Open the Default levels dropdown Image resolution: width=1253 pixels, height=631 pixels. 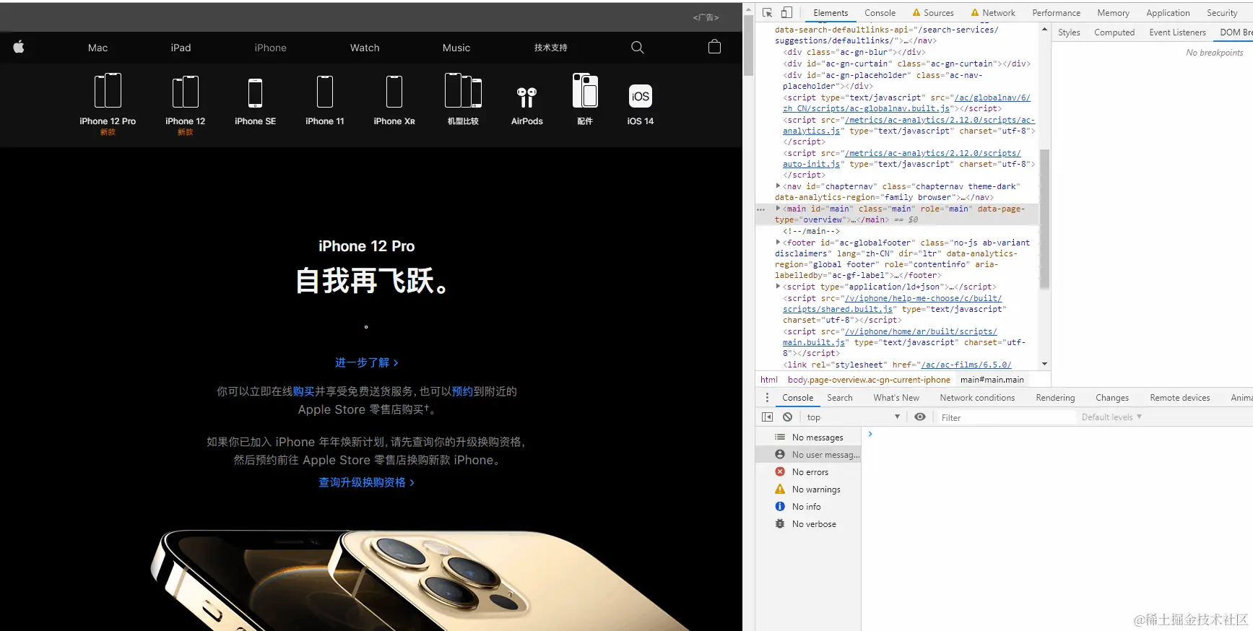pos(1111,417)
